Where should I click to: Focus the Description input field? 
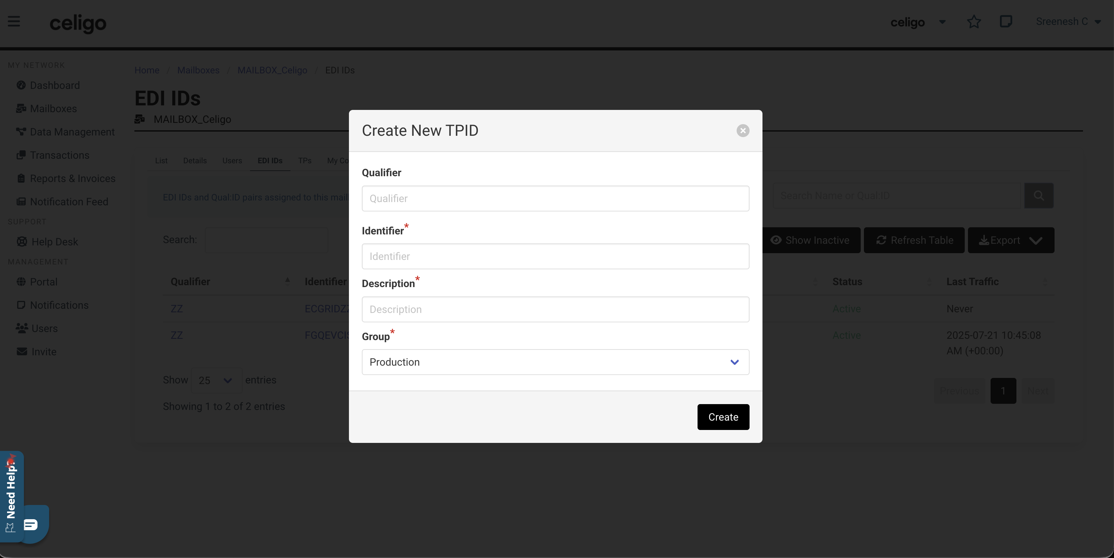point(555,309)
